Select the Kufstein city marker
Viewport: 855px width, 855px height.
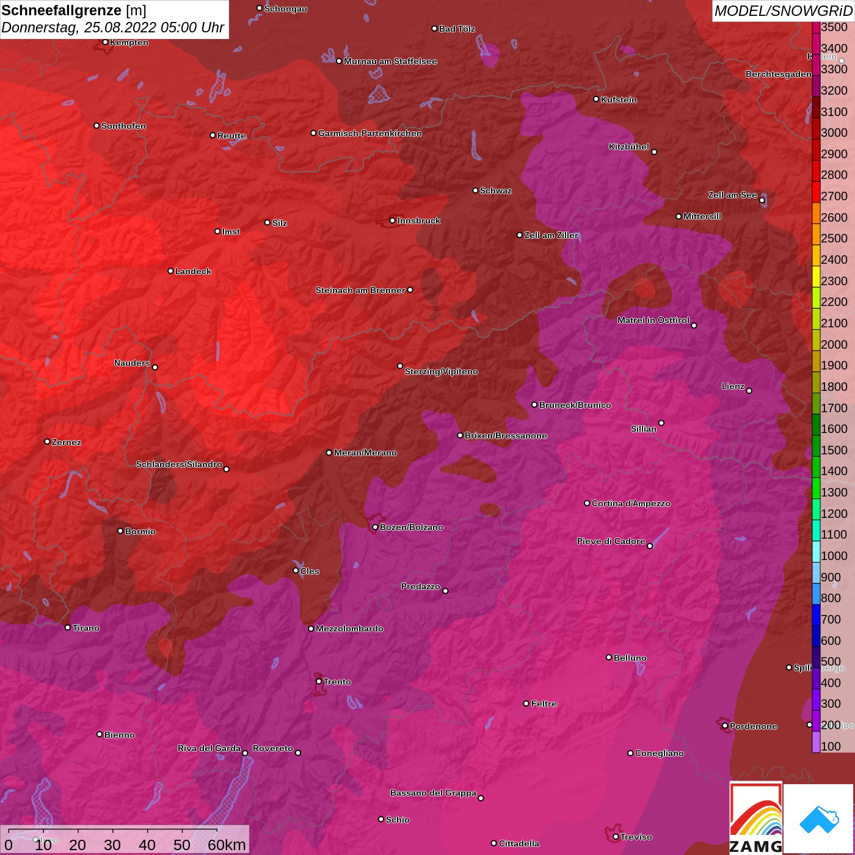point(596,99)
